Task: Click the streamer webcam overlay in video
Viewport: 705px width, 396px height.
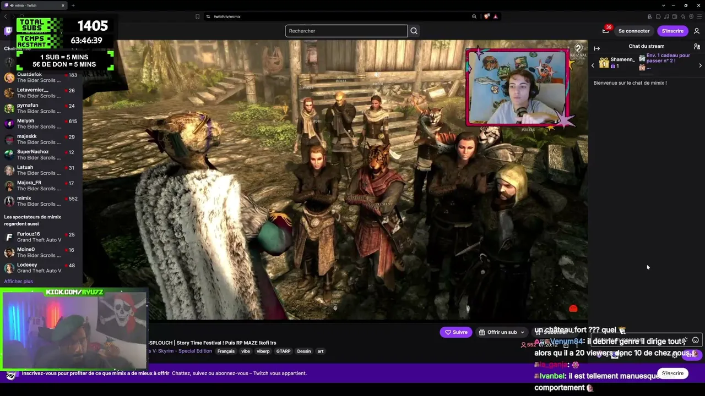Action: point(517,87)
